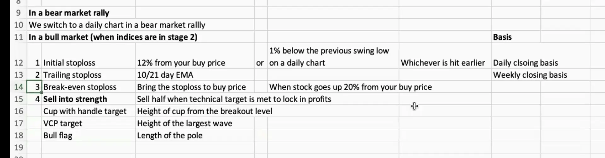This screenshot has width=605, height=158.
Task: Select the 'Cup with handle target' cell
Action: pos(88,111)
